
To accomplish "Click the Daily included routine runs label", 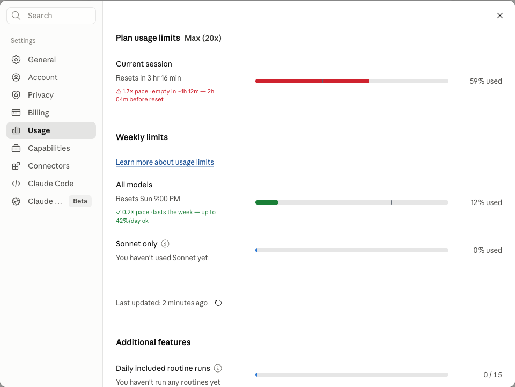I will pos(163,368).
